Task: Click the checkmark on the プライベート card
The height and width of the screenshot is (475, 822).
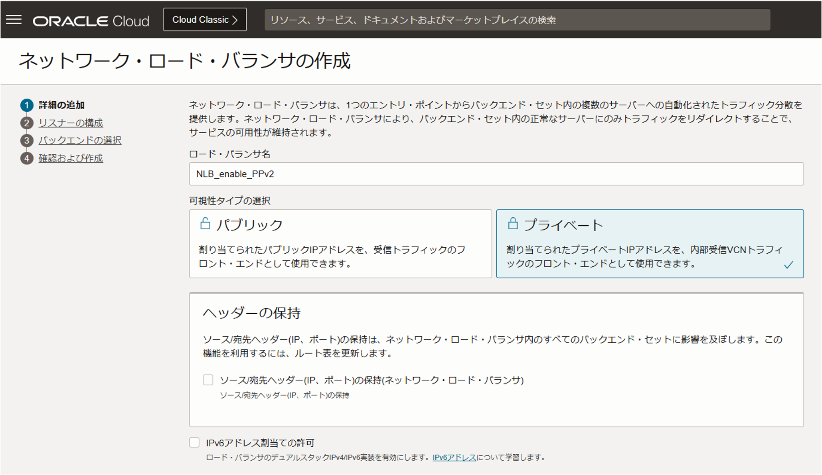Action: (789, 264)
